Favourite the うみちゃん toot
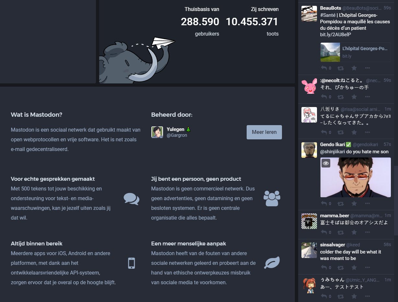 pyautogui.click(x=354, y=296)
